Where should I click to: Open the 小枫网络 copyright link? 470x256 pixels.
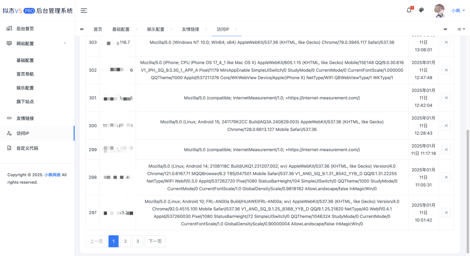pos(52,175)
